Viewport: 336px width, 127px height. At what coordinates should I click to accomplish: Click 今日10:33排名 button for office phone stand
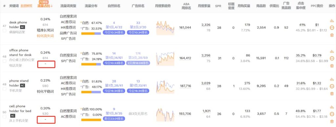click(114, 63)
